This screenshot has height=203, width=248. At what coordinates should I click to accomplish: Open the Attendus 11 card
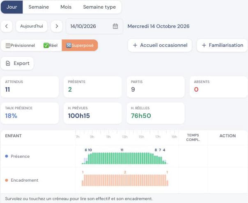[30, 87]
